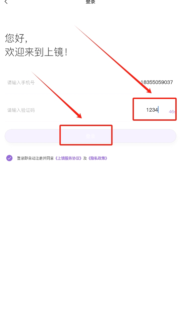Click the red box's edge over the login button
This screenshot has width=182, height=321.
(x=86, y=126)
